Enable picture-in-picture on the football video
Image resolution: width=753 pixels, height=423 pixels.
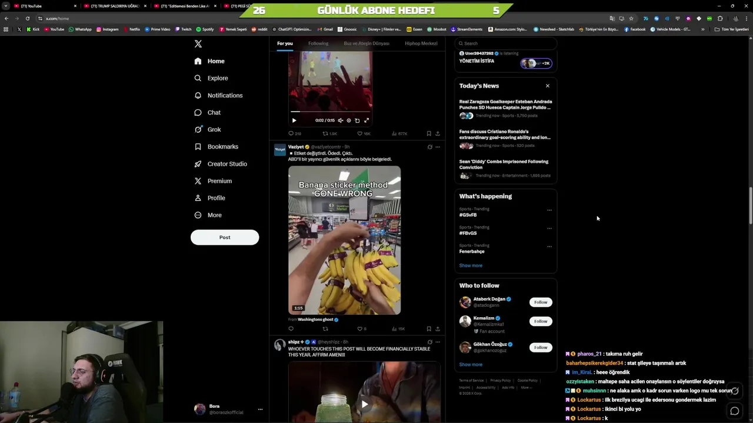357,120
